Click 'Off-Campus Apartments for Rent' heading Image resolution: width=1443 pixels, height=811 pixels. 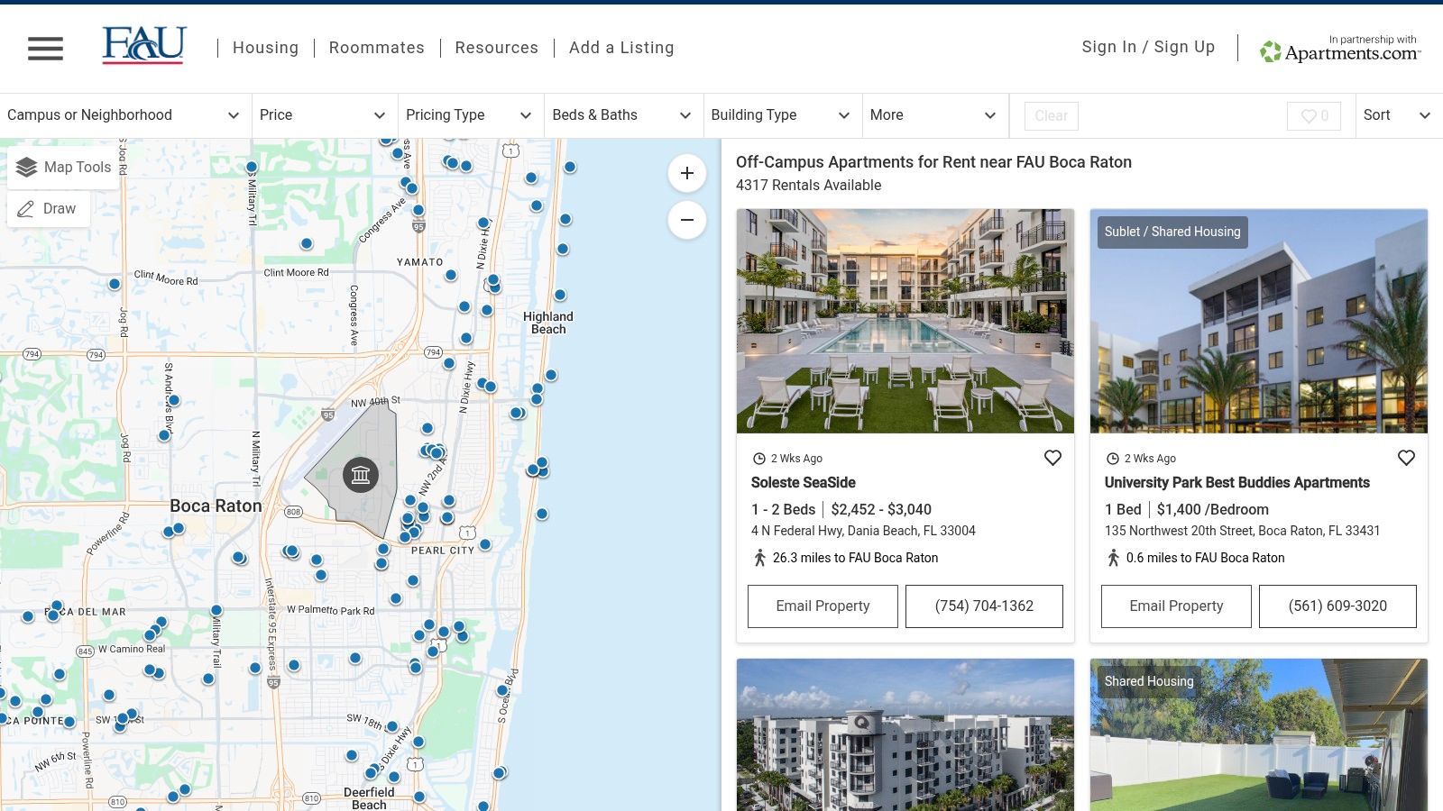pyautogui.click(x=933, y=162)
